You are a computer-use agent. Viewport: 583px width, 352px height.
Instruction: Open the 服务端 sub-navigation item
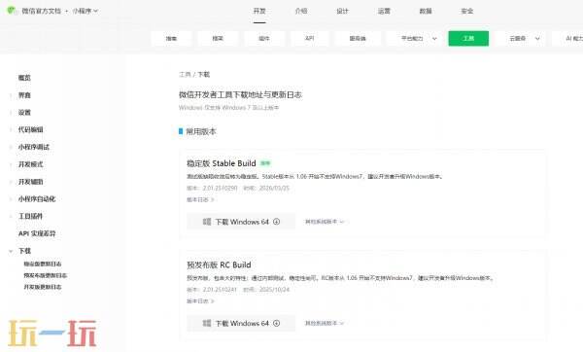pyautogui.click(x=358, y=38)
